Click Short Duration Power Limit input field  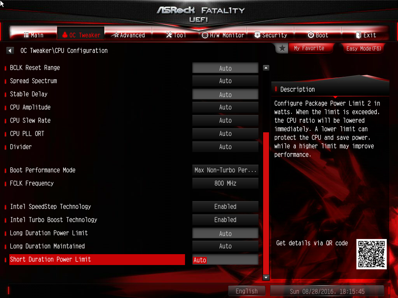tap(225, 260)
